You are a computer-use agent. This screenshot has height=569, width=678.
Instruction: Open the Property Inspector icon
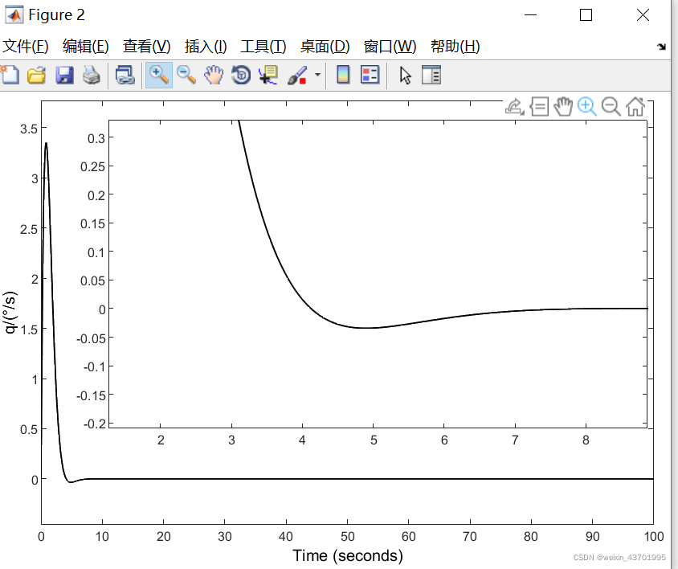[x=431, y=76]
